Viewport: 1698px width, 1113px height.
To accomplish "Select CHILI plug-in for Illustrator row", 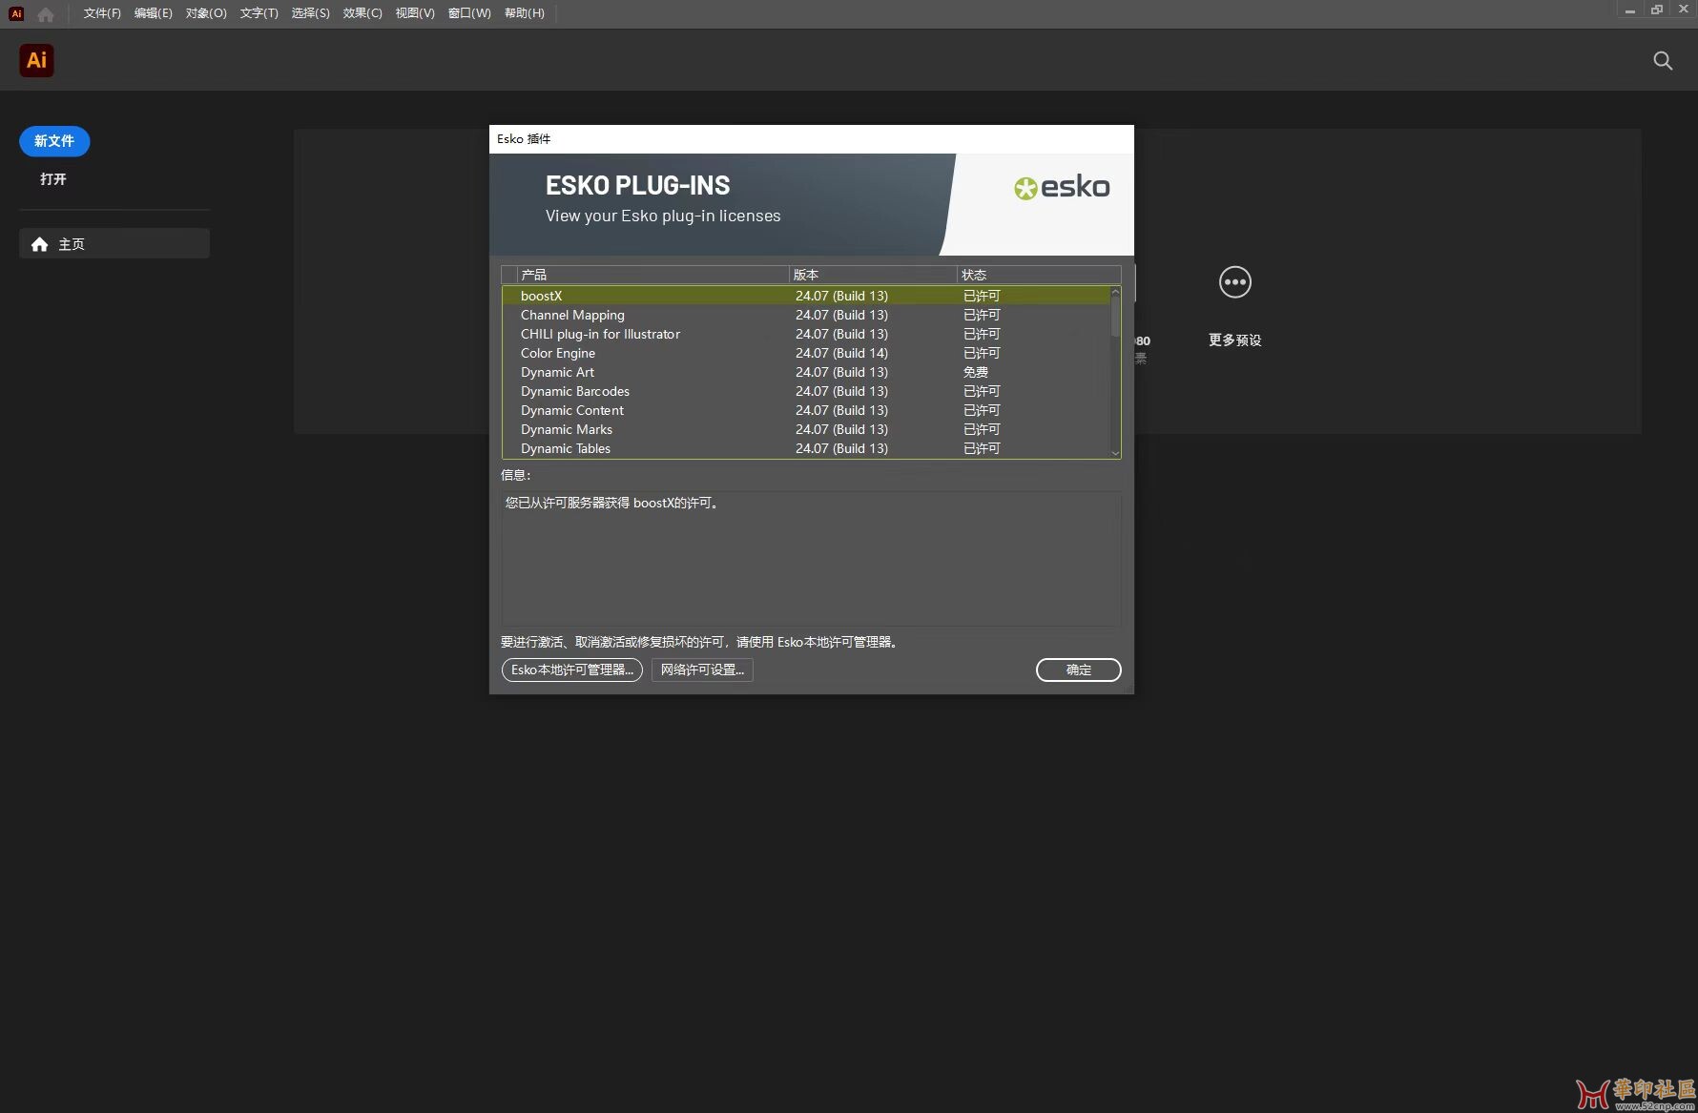I will tap(806, 334).
